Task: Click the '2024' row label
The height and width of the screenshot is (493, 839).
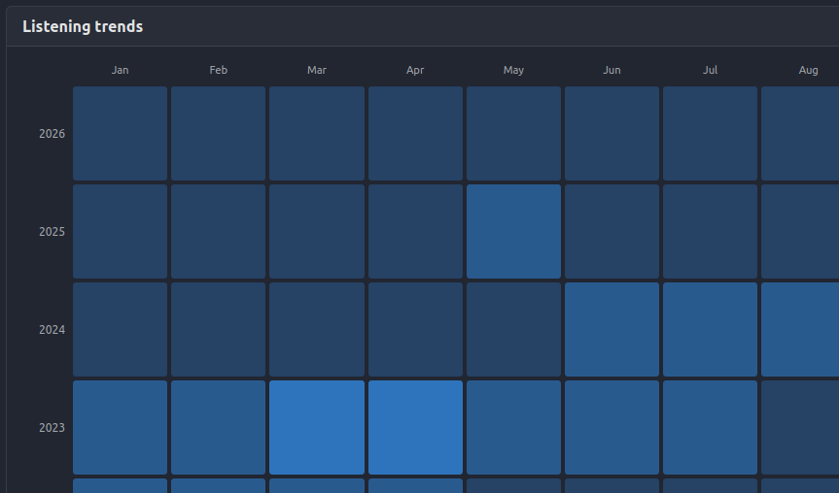Action: (52, 330)
